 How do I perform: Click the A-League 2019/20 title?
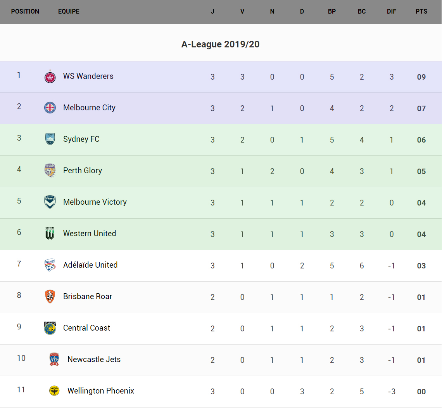click(x=220, y=44)
